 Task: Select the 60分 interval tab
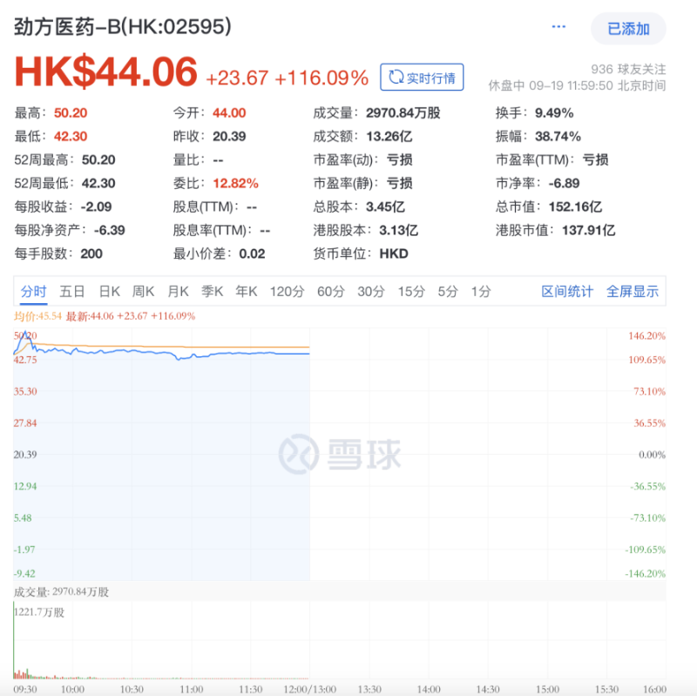tap(331, 292)
